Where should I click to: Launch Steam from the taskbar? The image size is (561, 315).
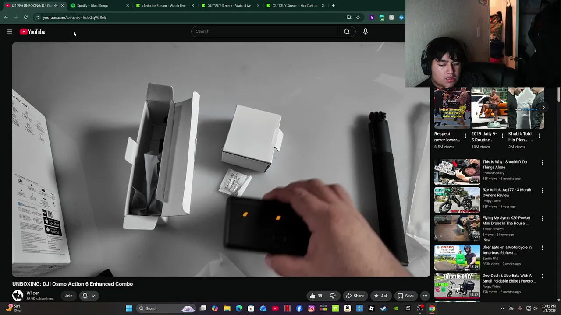[x=383, y=308]
